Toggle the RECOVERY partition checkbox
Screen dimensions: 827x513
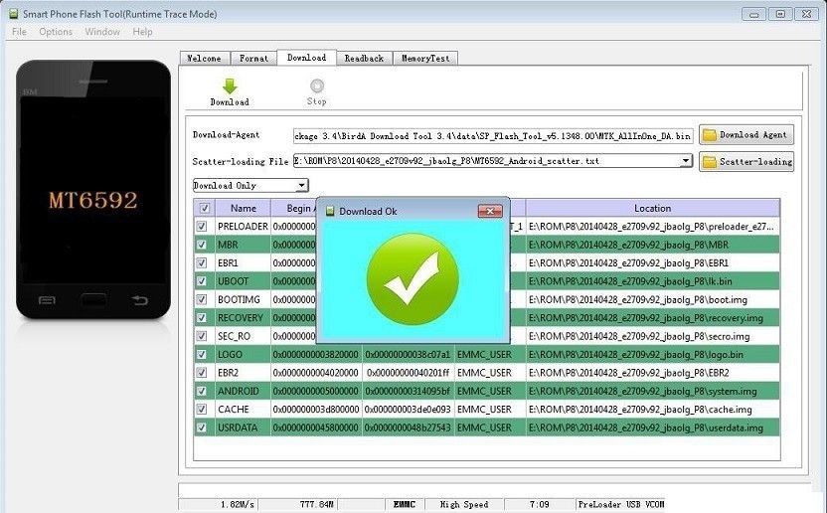coord(205,318)
